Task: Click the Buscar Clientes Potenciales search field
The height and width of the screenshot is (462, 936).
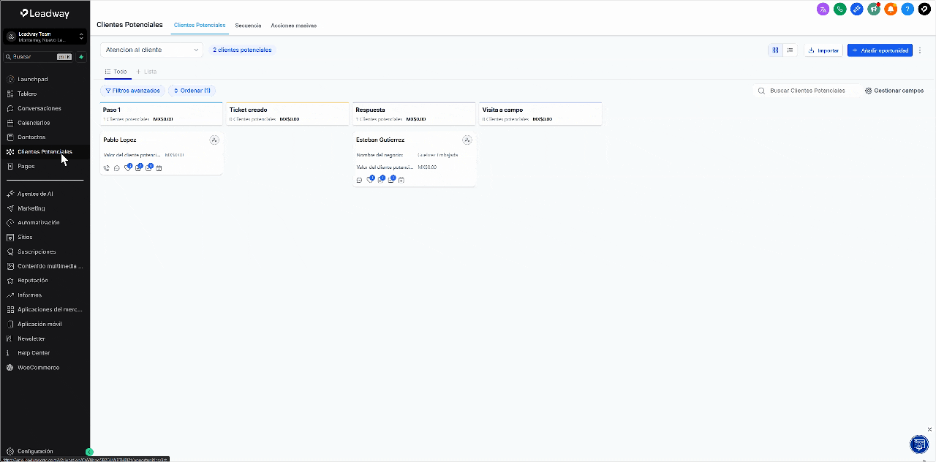Action: pyautogui.click(x=807, y=91)
